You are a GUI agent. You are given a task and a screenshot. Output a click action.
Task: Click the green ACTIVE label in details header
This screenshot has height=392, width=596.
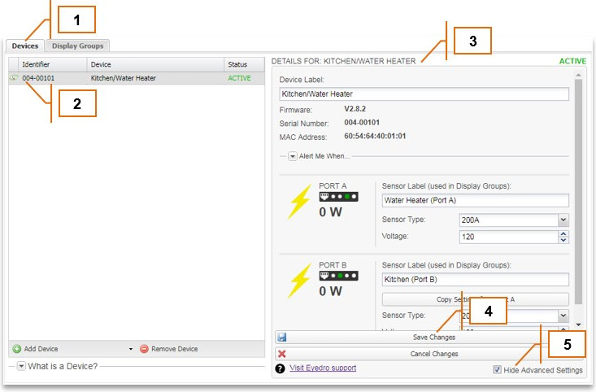coord(572,61)
